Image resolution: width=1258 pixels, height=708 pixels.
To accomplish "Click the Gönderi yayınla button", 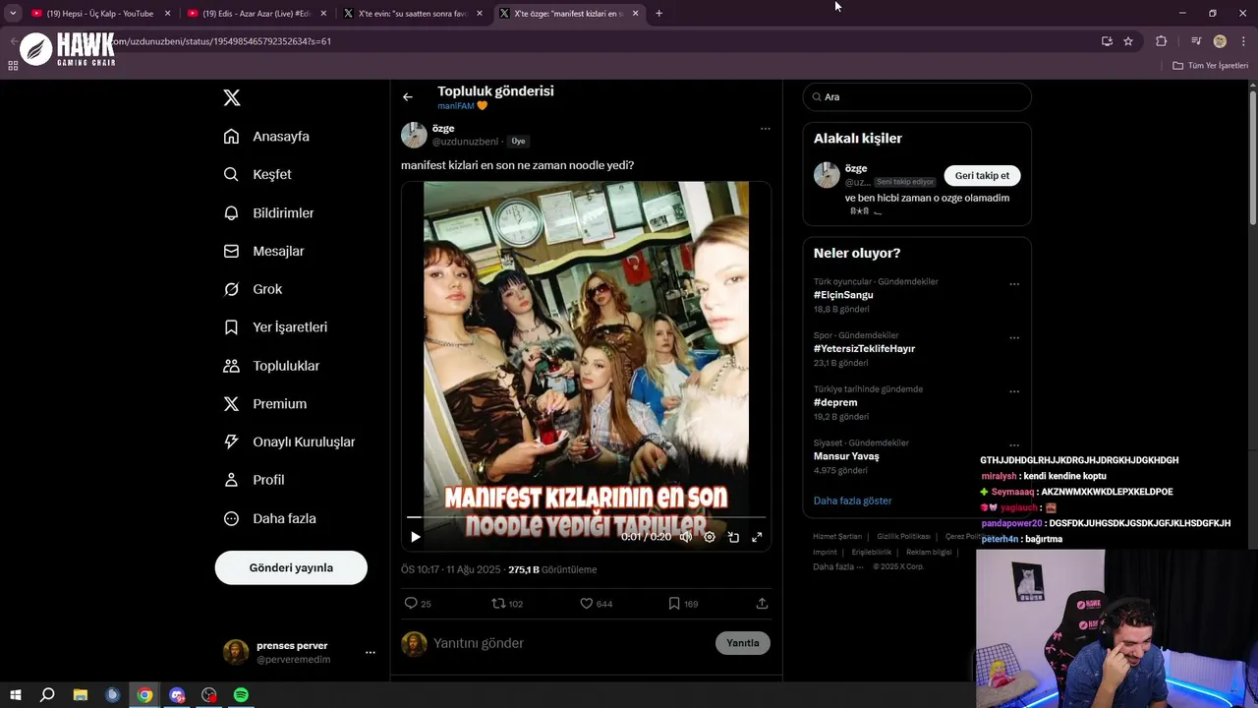I will (291, 567).
